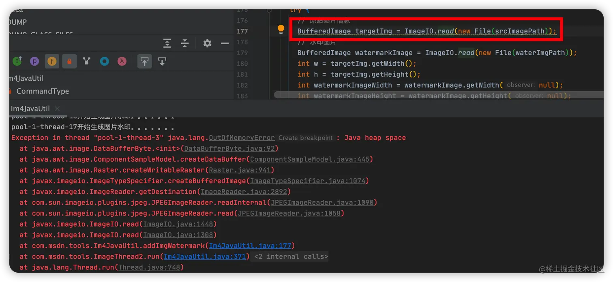The width and height of the screenshot is (613, 282).
Task: Click 'Java heap space' error text
Action: click(375, 138)
